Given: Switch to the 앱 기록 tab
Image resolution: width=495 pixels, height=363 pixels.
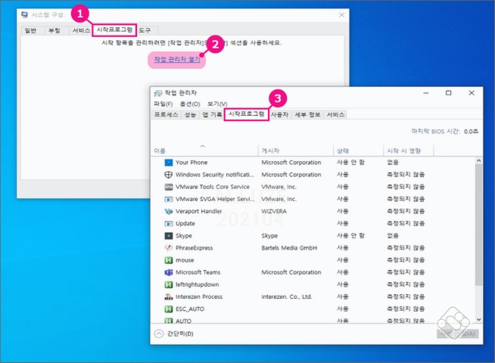Looking at the screenshot, I should (212, 114).
